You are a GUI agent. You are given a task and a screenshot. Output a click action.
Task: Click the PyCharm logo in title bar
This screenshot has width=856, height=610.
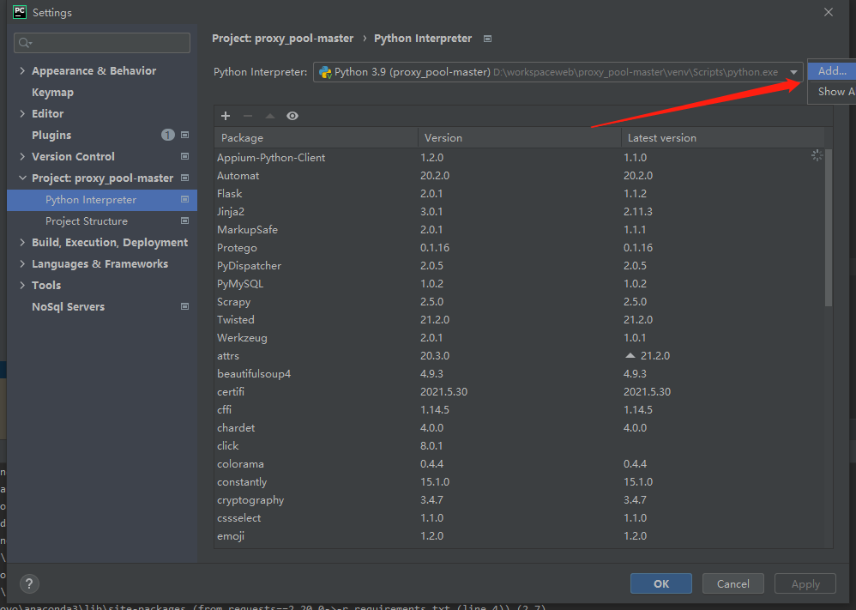(20, 12)
